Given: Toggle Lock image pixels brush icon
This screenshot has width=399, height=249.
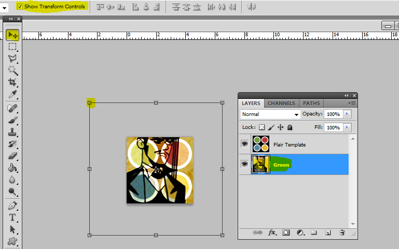Looking at the screenshot, I should click(271, 127).
